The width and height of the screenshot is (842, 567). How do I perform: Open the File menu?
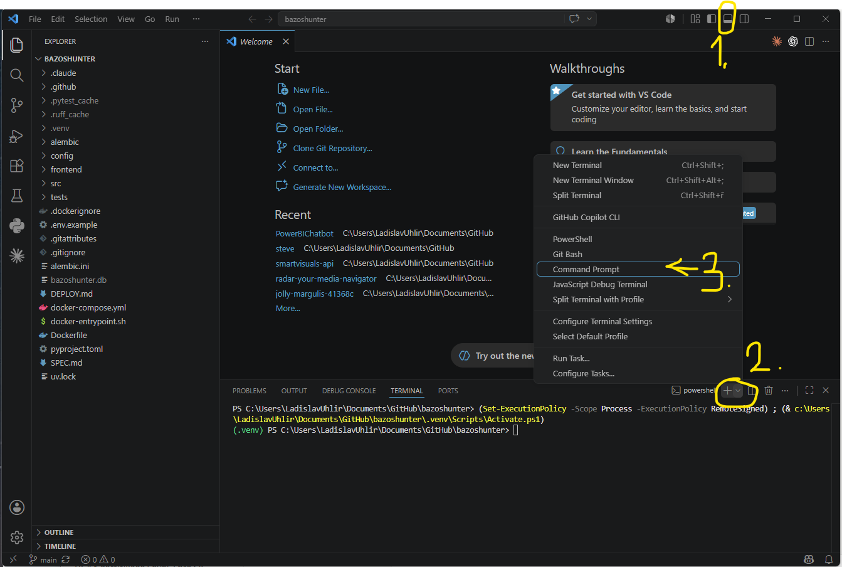coord(35,19)
